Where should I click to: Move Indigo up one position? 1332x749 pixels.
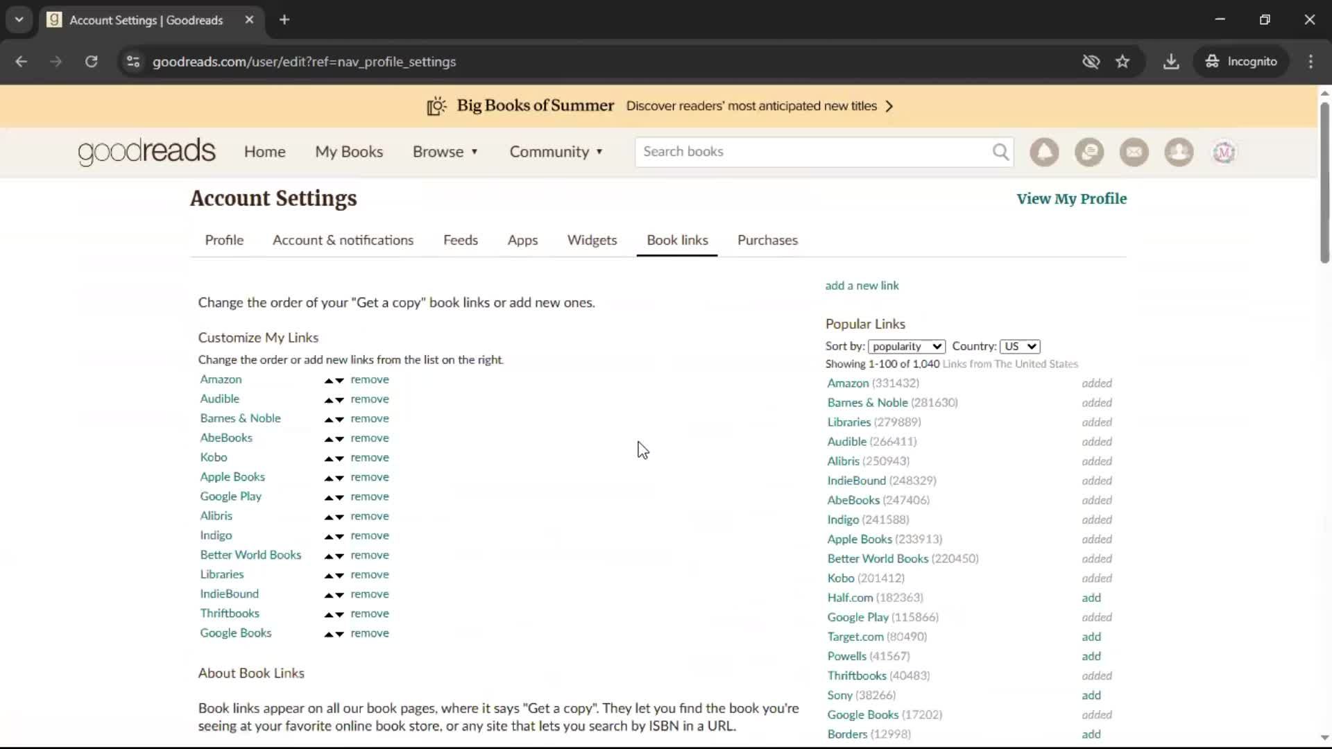click(x=329, y=536)
